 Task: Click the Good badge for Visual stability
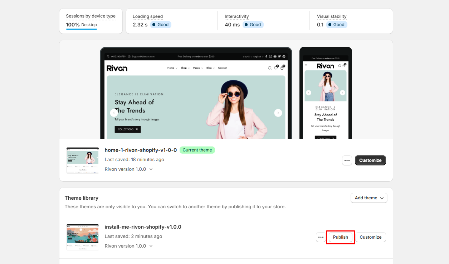tap(337, 25)
